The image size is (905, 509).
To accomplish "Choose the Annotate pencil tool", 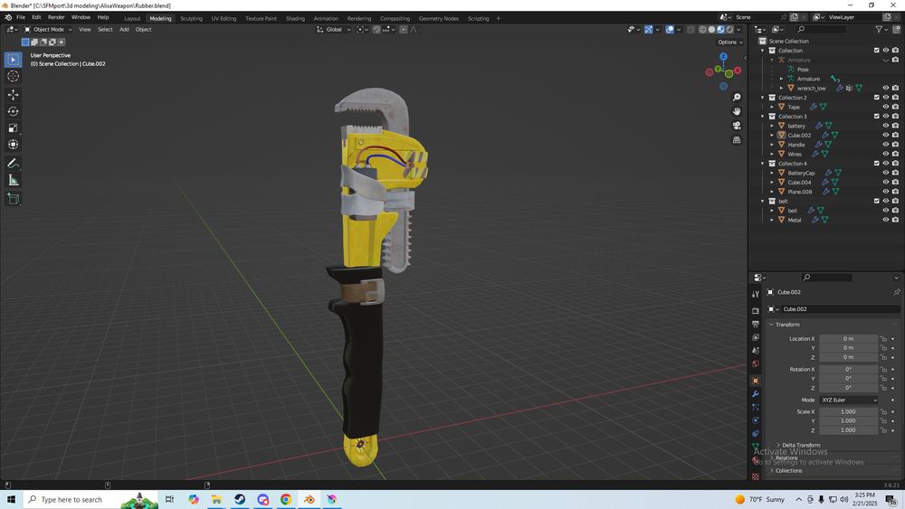I will pos(13,163).
